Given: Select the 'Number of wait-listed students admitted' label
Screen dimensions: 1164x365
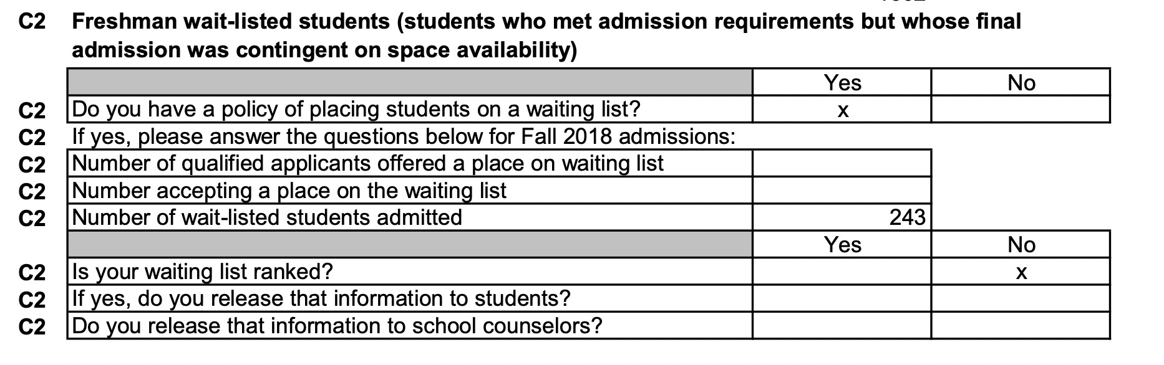Looking at the screenshot, I should point(267,217).
